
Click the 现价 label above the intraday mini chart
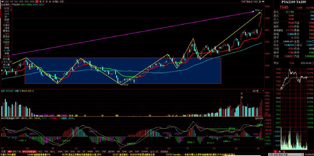pyautogui.click(x=276, y=63)
